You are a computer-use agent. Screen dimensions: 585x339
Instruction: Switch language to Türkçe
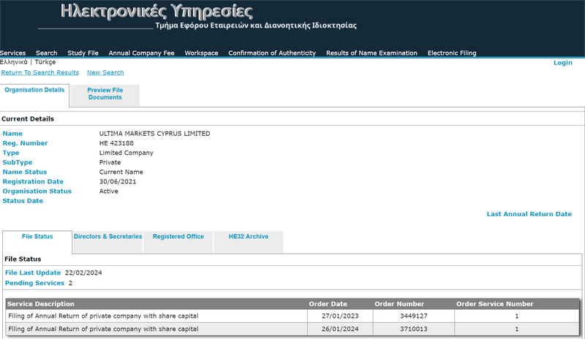(45, 62)
